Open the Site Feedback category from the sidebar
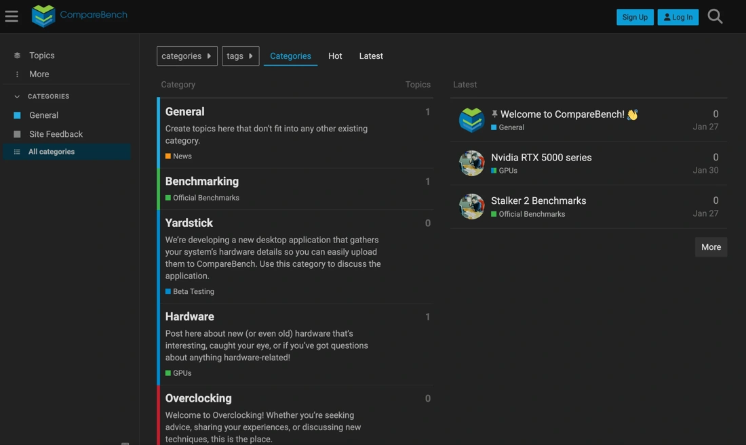 tap(56, 133)
